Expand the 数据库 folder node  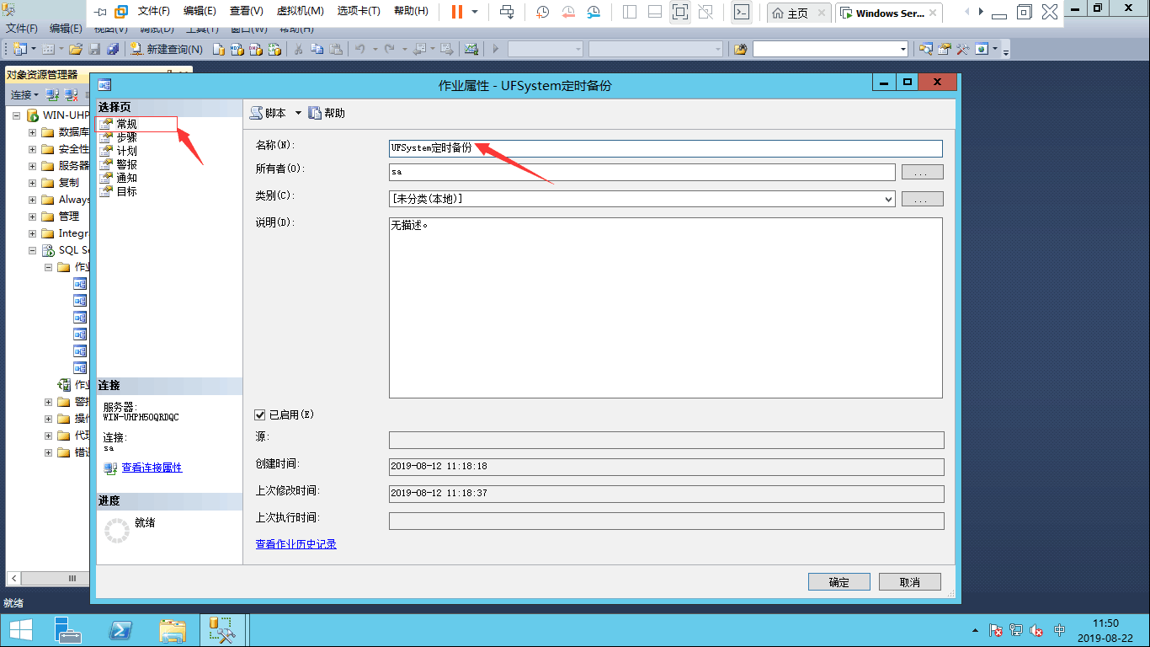(32, 132)
